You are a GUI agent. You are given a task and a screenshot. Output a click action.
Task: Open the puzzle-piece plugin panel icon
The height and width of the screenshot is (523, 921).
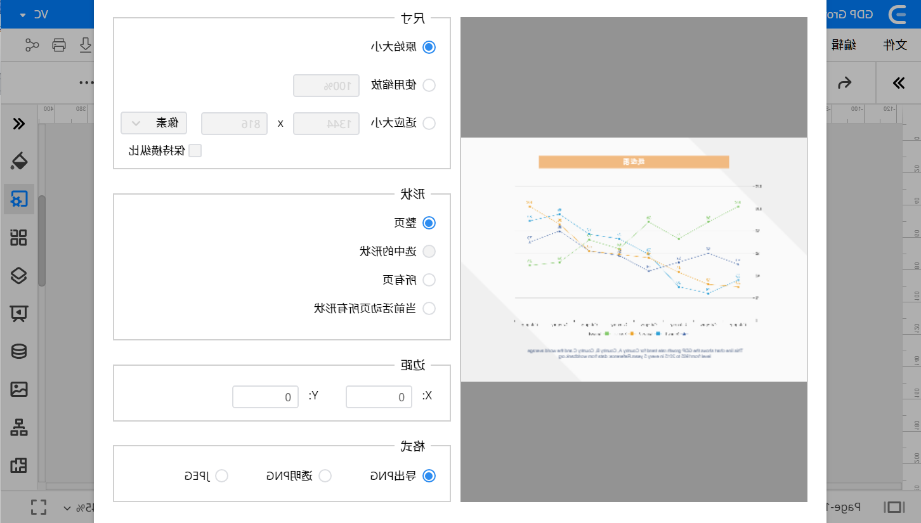click(19, 465)
